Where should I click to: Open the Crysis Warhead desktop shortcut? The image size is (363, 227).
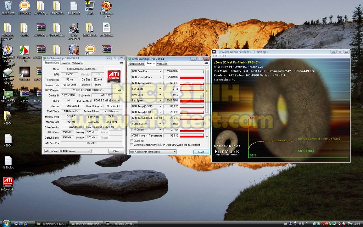tap(73, 28)
